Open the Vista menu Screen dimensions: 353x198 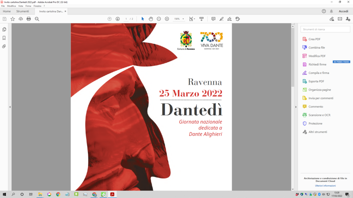[21, 6]
